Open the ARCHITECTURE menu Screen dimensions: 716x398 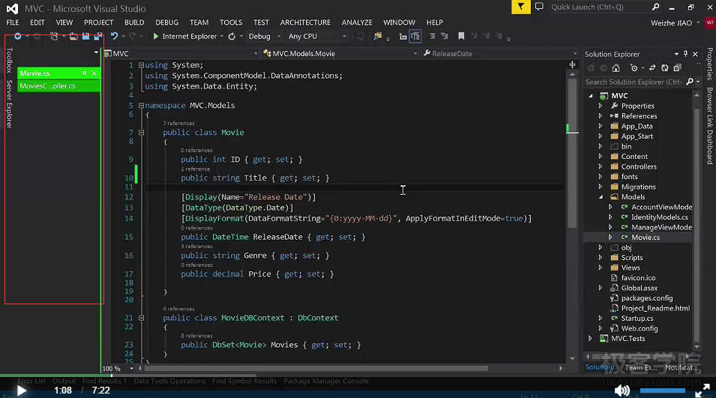coord(305,22)
